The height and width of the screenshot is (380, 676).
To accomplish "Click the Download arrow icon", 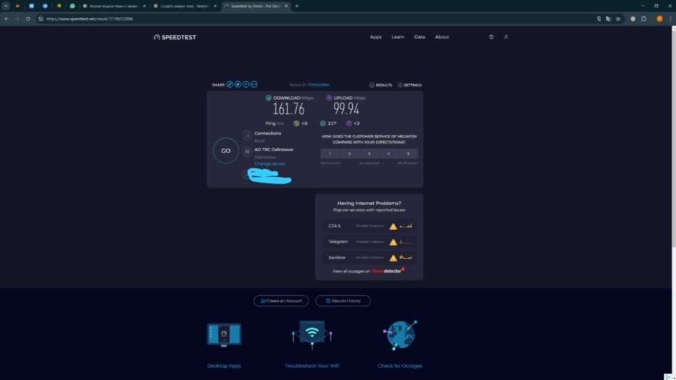I will pos(268,98).
